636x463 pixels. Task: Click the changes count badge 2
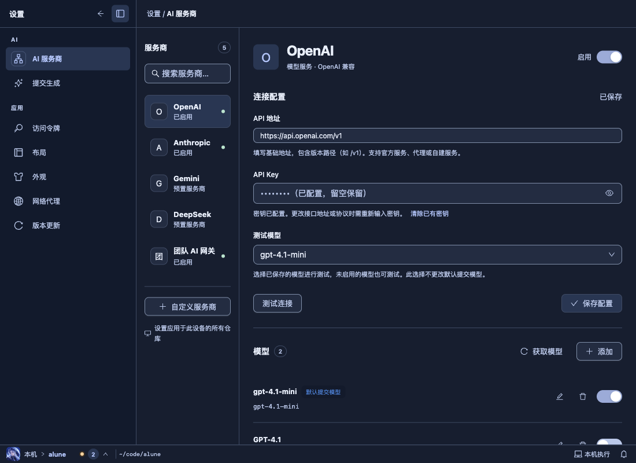tap(93, 454)
